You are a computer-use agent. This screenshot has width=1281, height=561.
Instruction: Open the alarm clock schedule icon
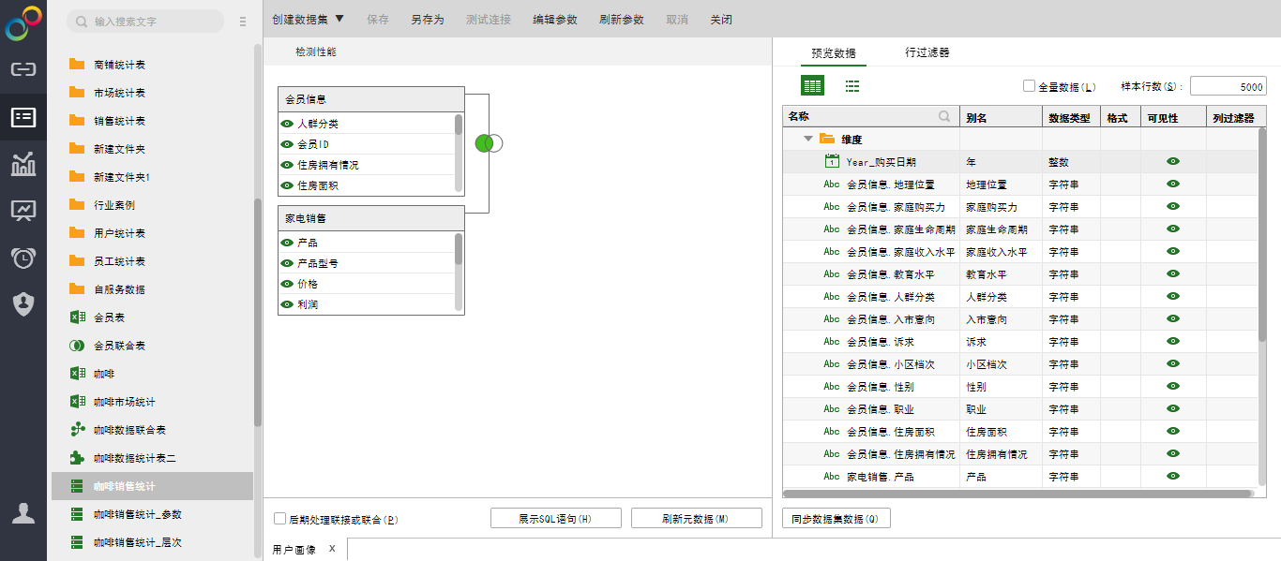(23, 258)
